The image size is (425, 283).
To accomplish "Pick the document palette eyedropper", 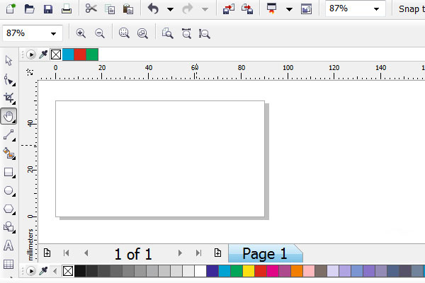I will coord(43,54).
